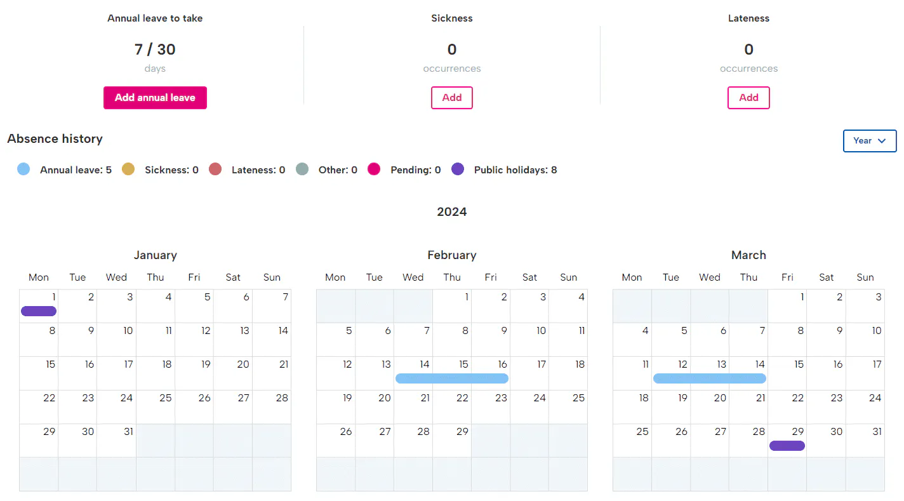Select the February annual leave bar

451,378
